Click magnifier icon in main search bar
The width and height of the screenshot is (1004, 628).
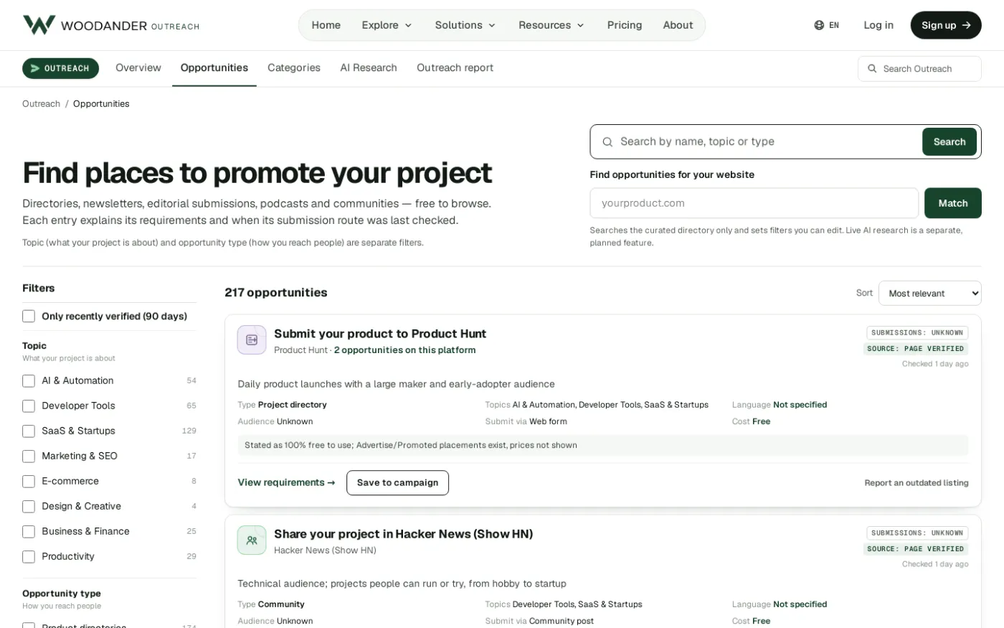point(607,142)
